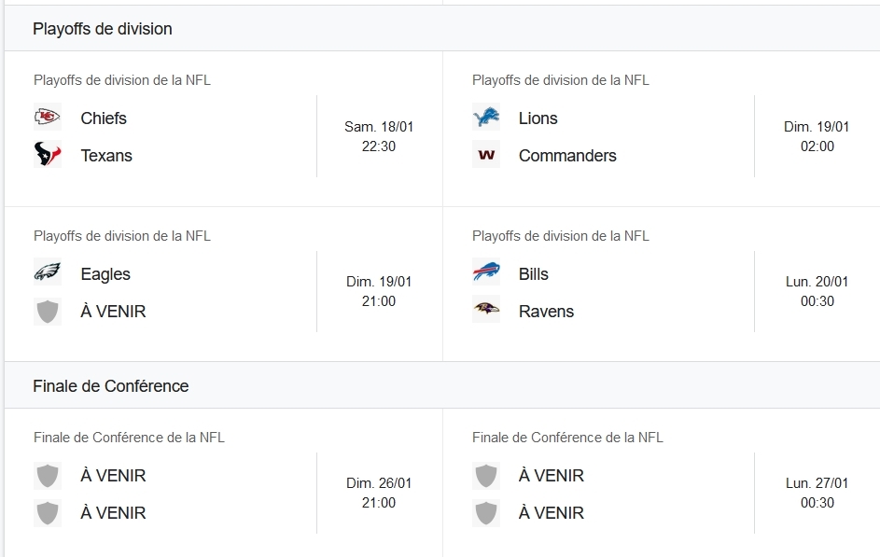Open the Bills vs Ravens game time Lun. 20/01
880x557 pixels.
pyautogui.click(x=817, y=291)
